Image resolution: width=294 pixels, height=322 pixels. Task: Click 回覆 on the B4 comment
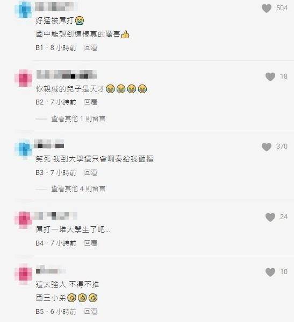tap(91, 243)
